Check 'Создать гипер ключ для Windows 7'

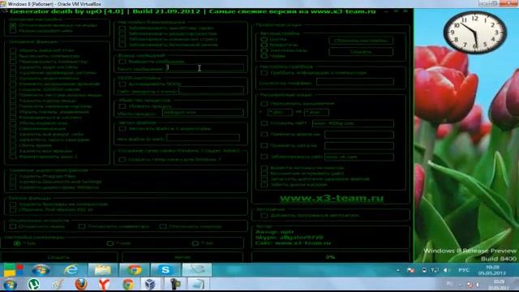click(x=122, y=160)
